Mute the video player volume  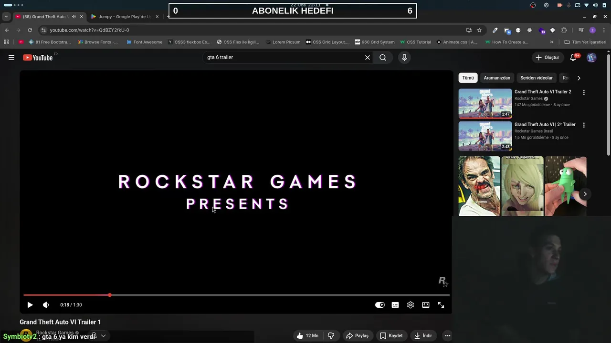[46, 305]
